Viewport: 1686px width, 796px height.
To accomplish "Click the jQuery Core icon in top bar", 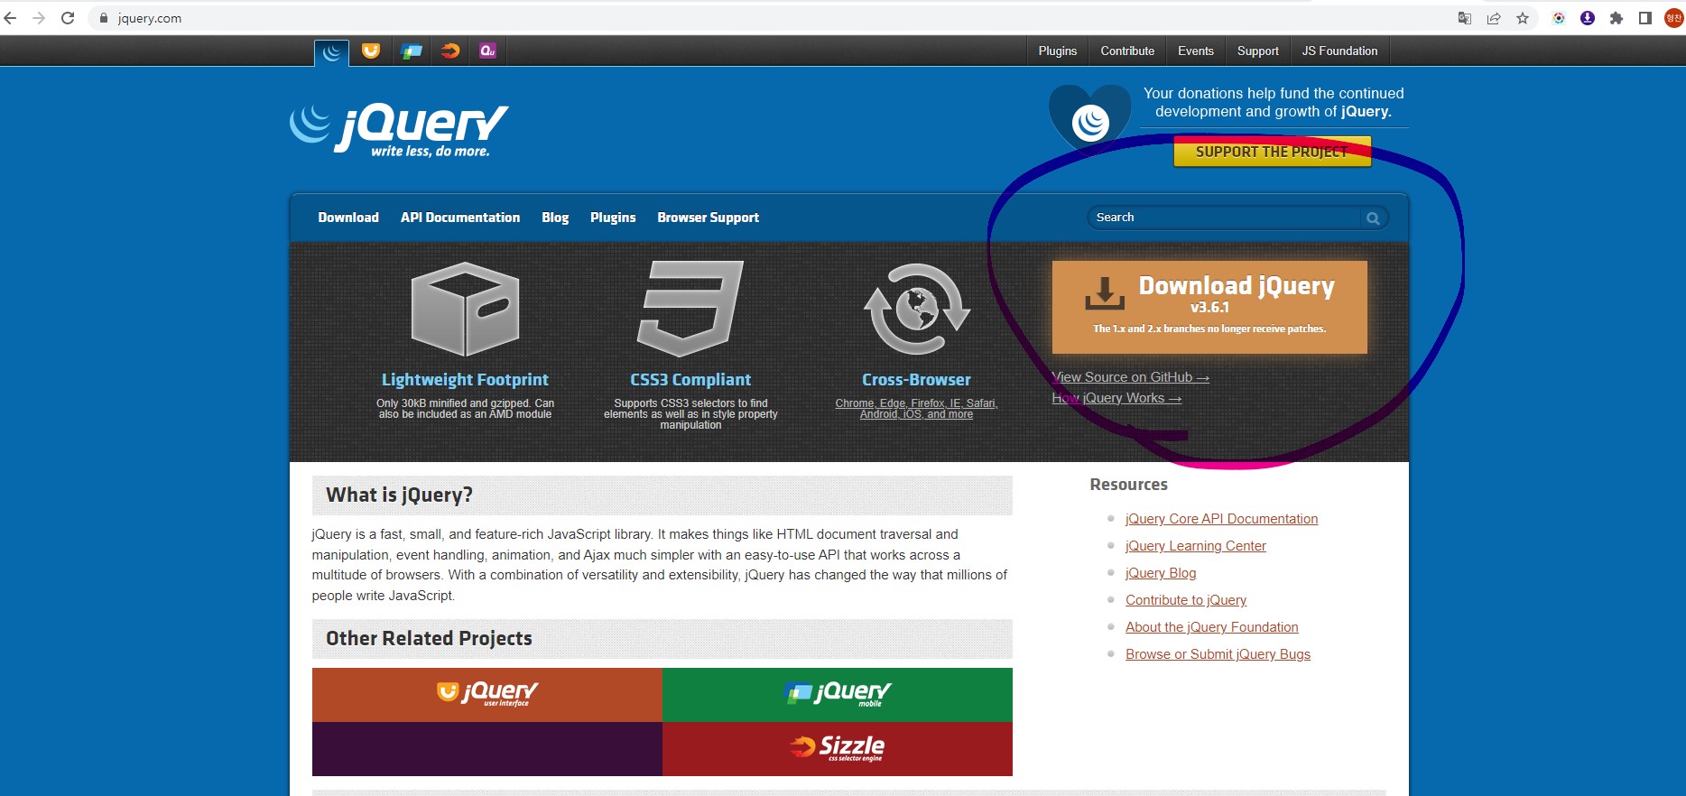I will coord(332,52).
